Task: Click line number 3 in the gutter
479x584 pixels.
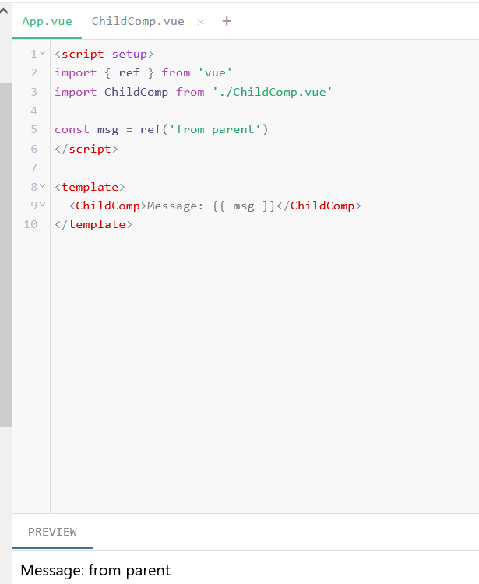Action: point(34,92)
